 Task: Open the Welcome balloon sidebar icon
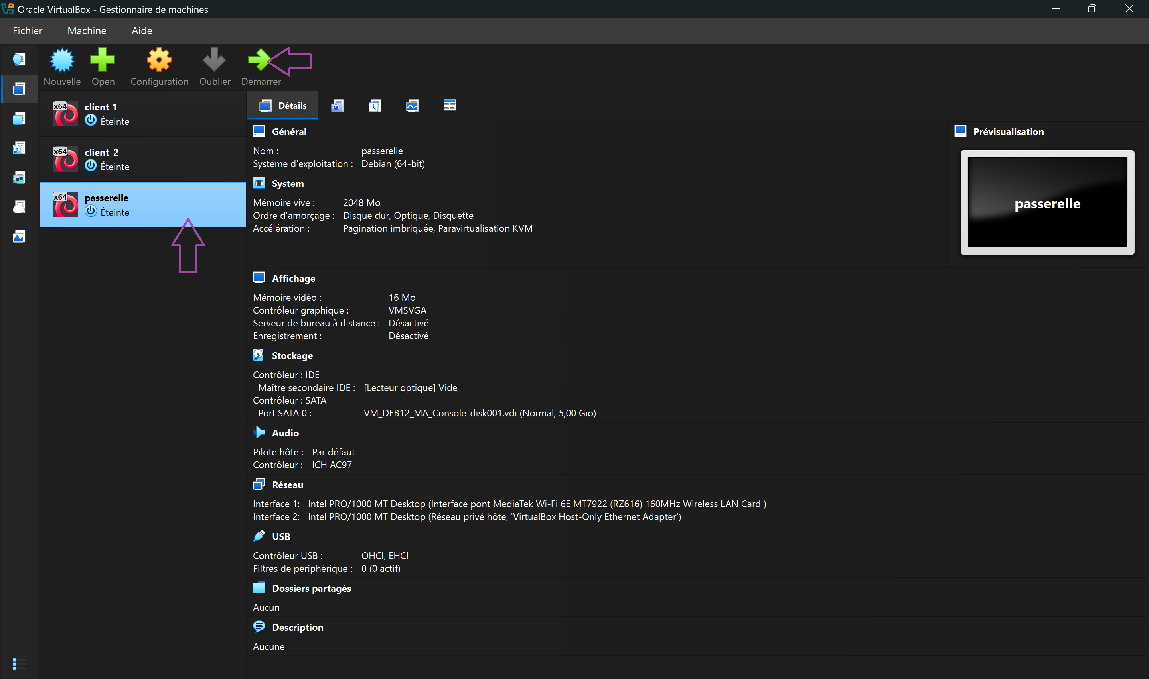(x=19, y=59)
